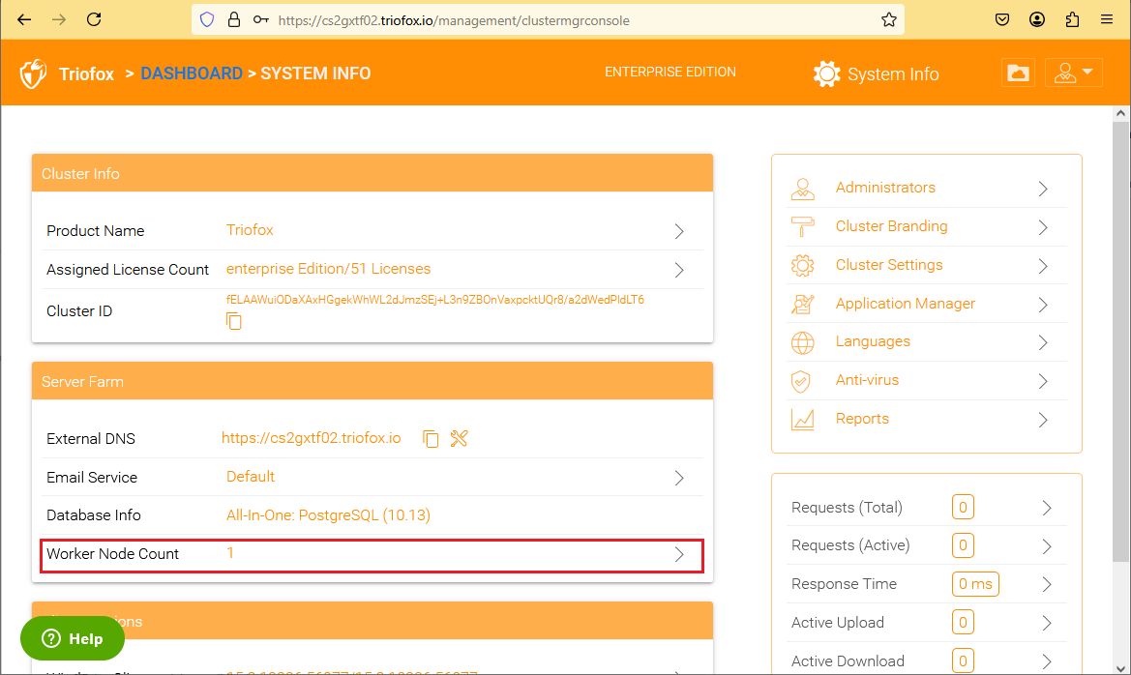The height and width of the screenshot is (675, 1131).
Task: Expand Cluster Settings with its chevron
Action: [x=1043, y=266]
